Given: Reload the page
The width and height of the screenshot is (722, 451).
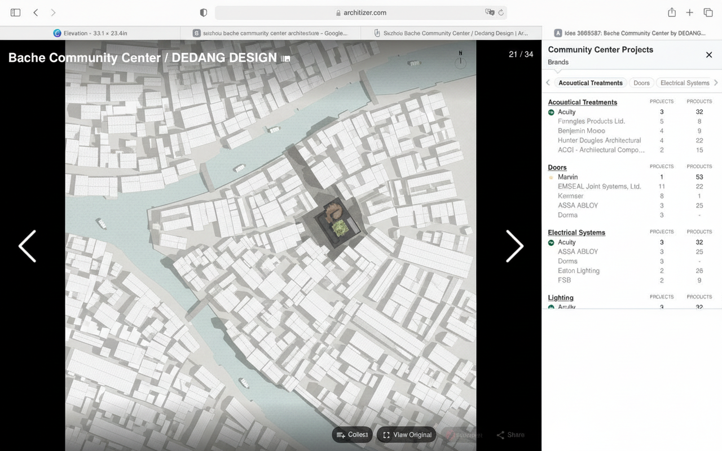Looking at the screenshot, I should point(500,12).
